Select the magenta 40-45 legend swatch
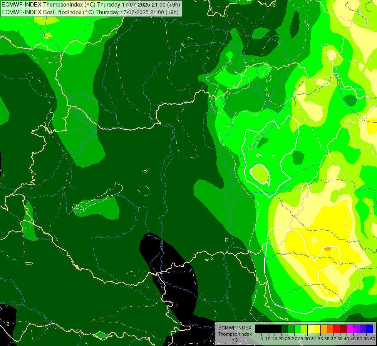 pos(350,329)
